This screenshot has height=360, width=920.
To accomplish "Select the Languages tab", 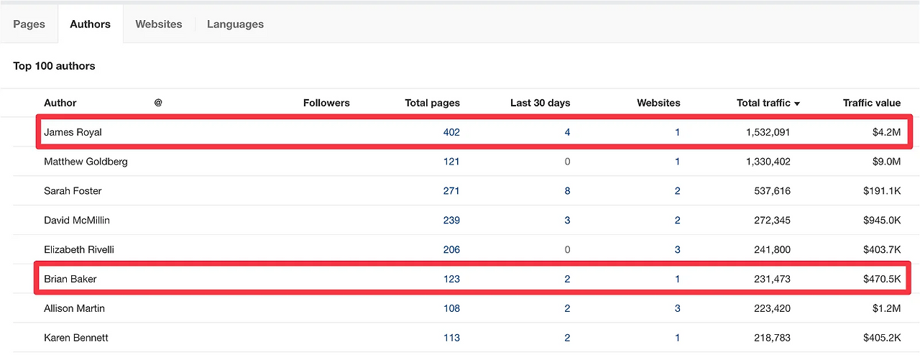I will (x=235, y=24).
